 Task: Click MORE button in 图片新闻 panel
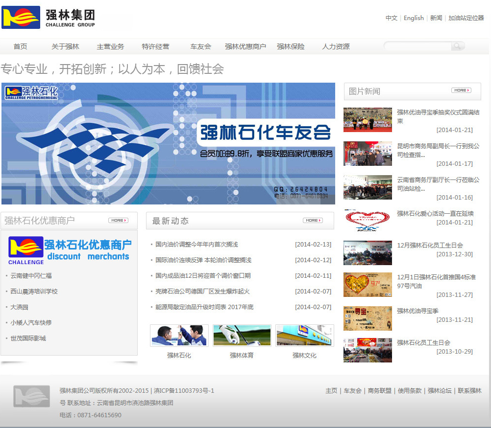pyautogui.click(x=461, y=90)
